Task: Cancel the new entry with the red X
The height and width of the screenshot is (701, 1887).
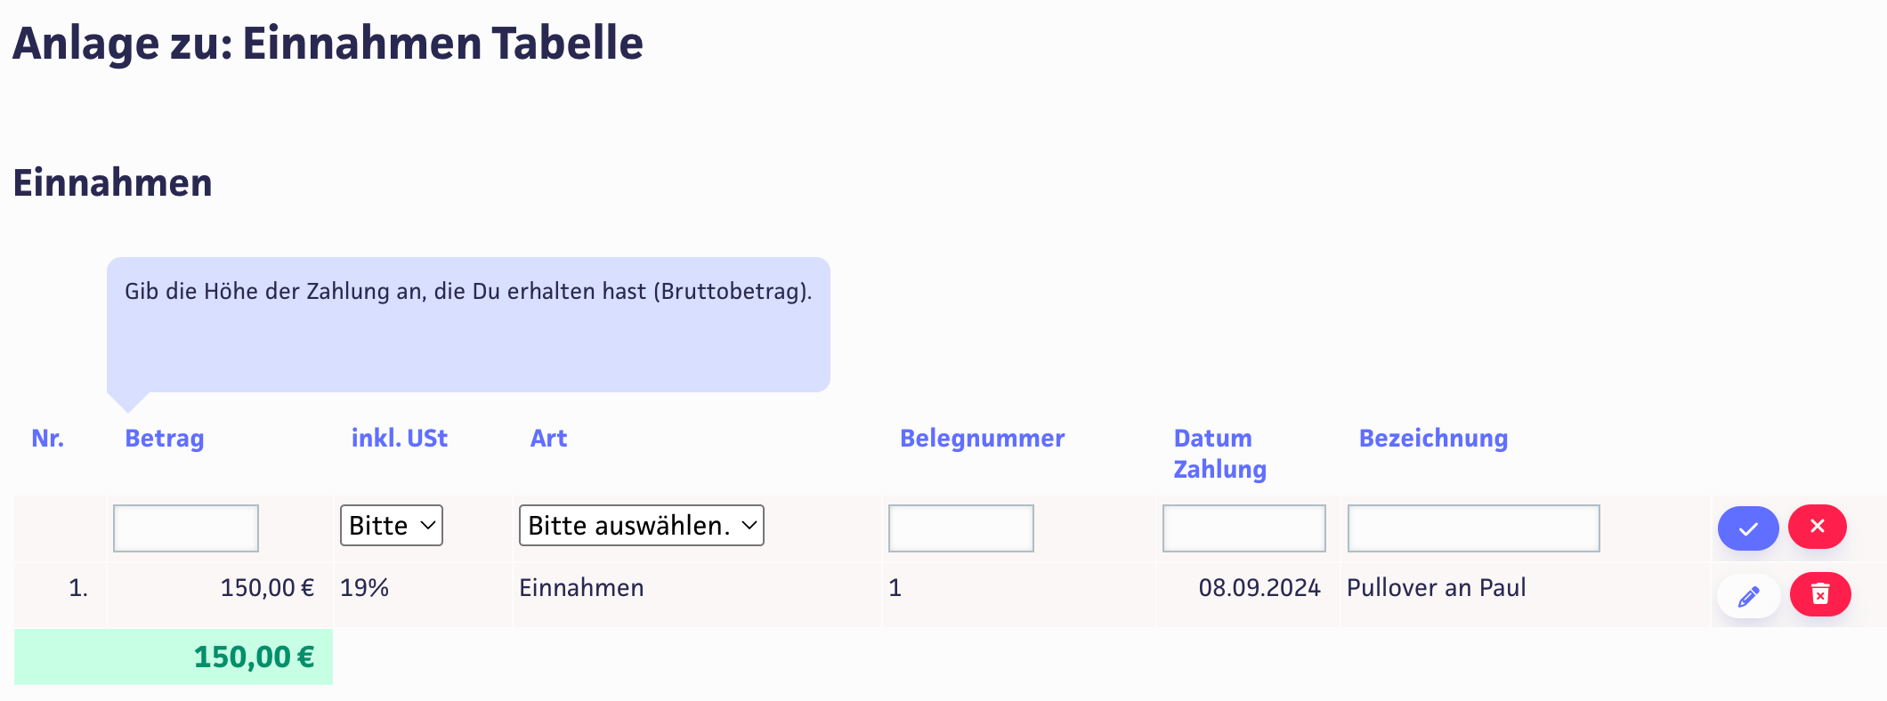Action: coord(1817,527)
